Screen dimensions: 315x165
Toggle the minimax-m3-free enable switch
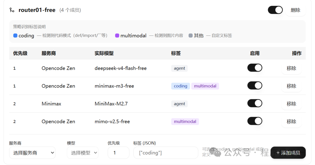255,86
